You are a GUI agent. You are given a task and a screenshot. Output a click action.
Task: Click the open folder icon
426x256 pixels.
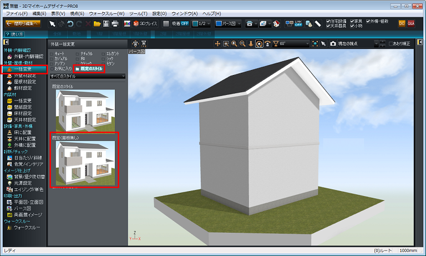point(97,24)
